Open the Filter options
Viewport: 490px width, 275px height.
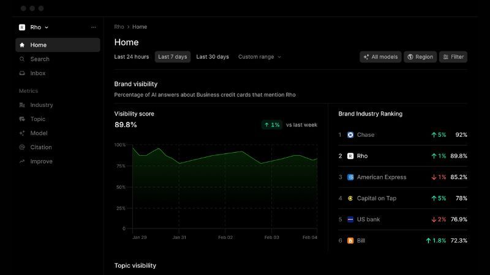[x=453, y=57]
